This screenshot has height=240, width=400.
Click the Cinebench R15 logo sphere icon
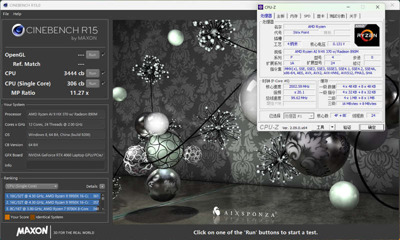(18, 30)
